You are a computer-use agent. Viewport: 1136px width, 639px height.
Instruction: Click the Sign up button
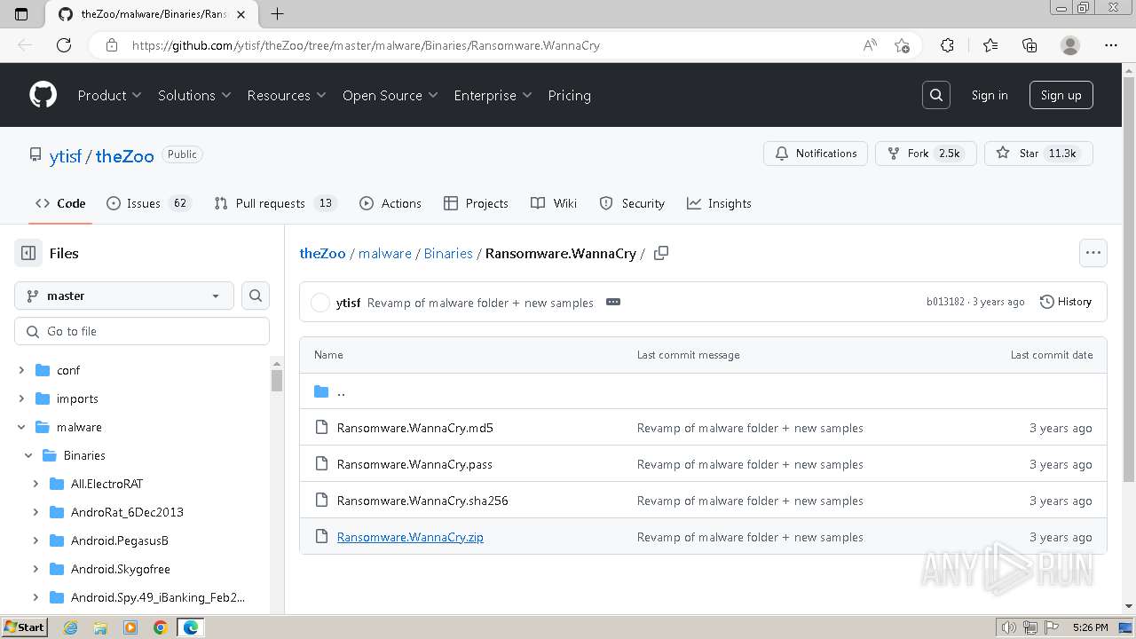[x=1061, y=95]
